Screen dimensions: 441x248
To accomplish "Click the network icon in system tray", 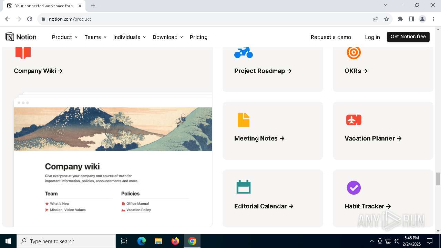I will 388,241.
